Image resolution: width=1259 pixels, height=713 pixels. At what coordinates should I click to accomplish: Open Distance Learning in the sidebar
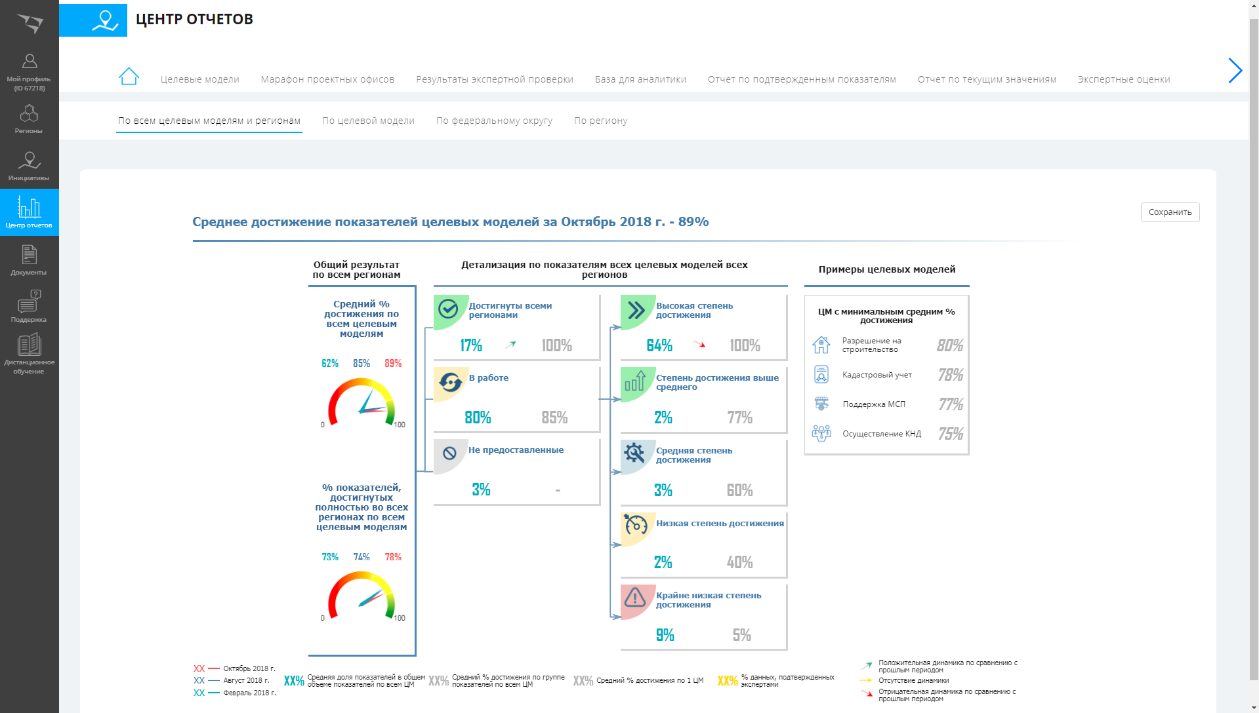(29, 354)
